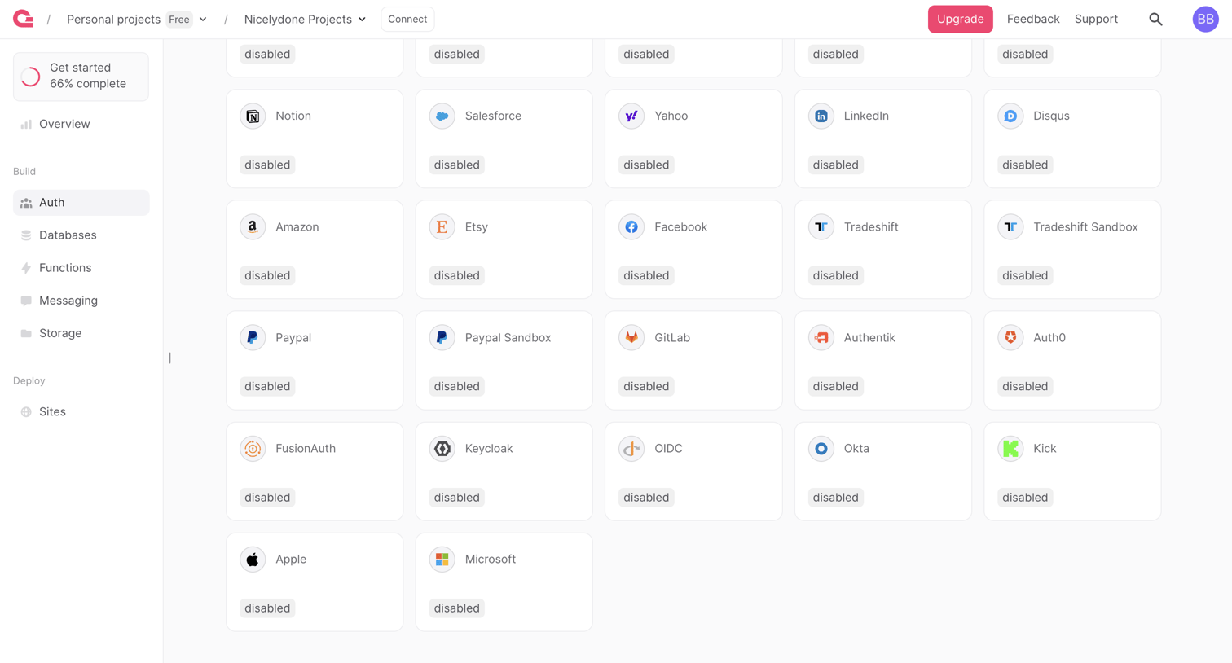
Task: Click the Notion provider icon
Action: pos(253,116)
